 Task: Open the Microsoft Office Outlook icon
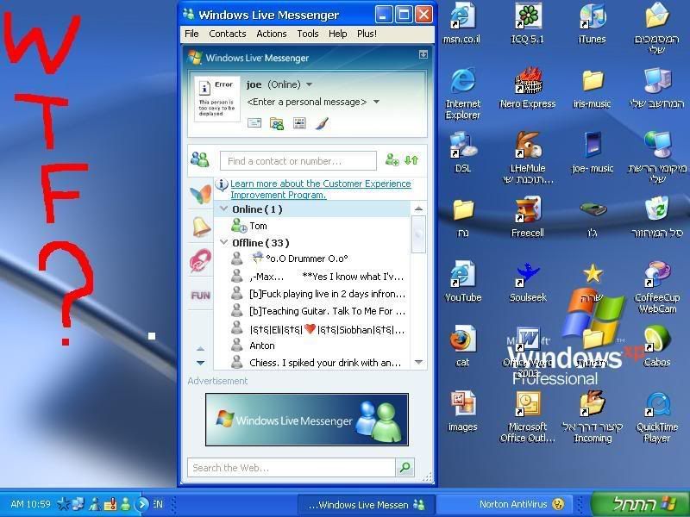tap(528, 416)
